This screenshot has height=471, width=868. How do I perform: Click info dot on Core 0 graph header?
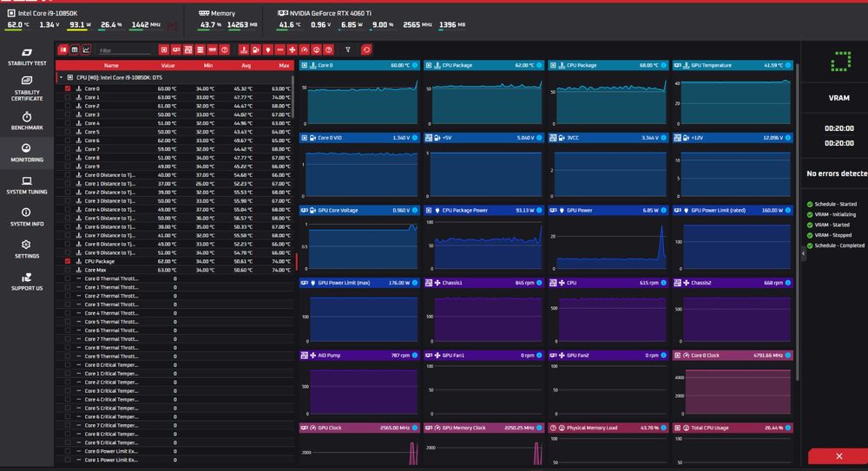pyautogui.click(x=415, y=65)
